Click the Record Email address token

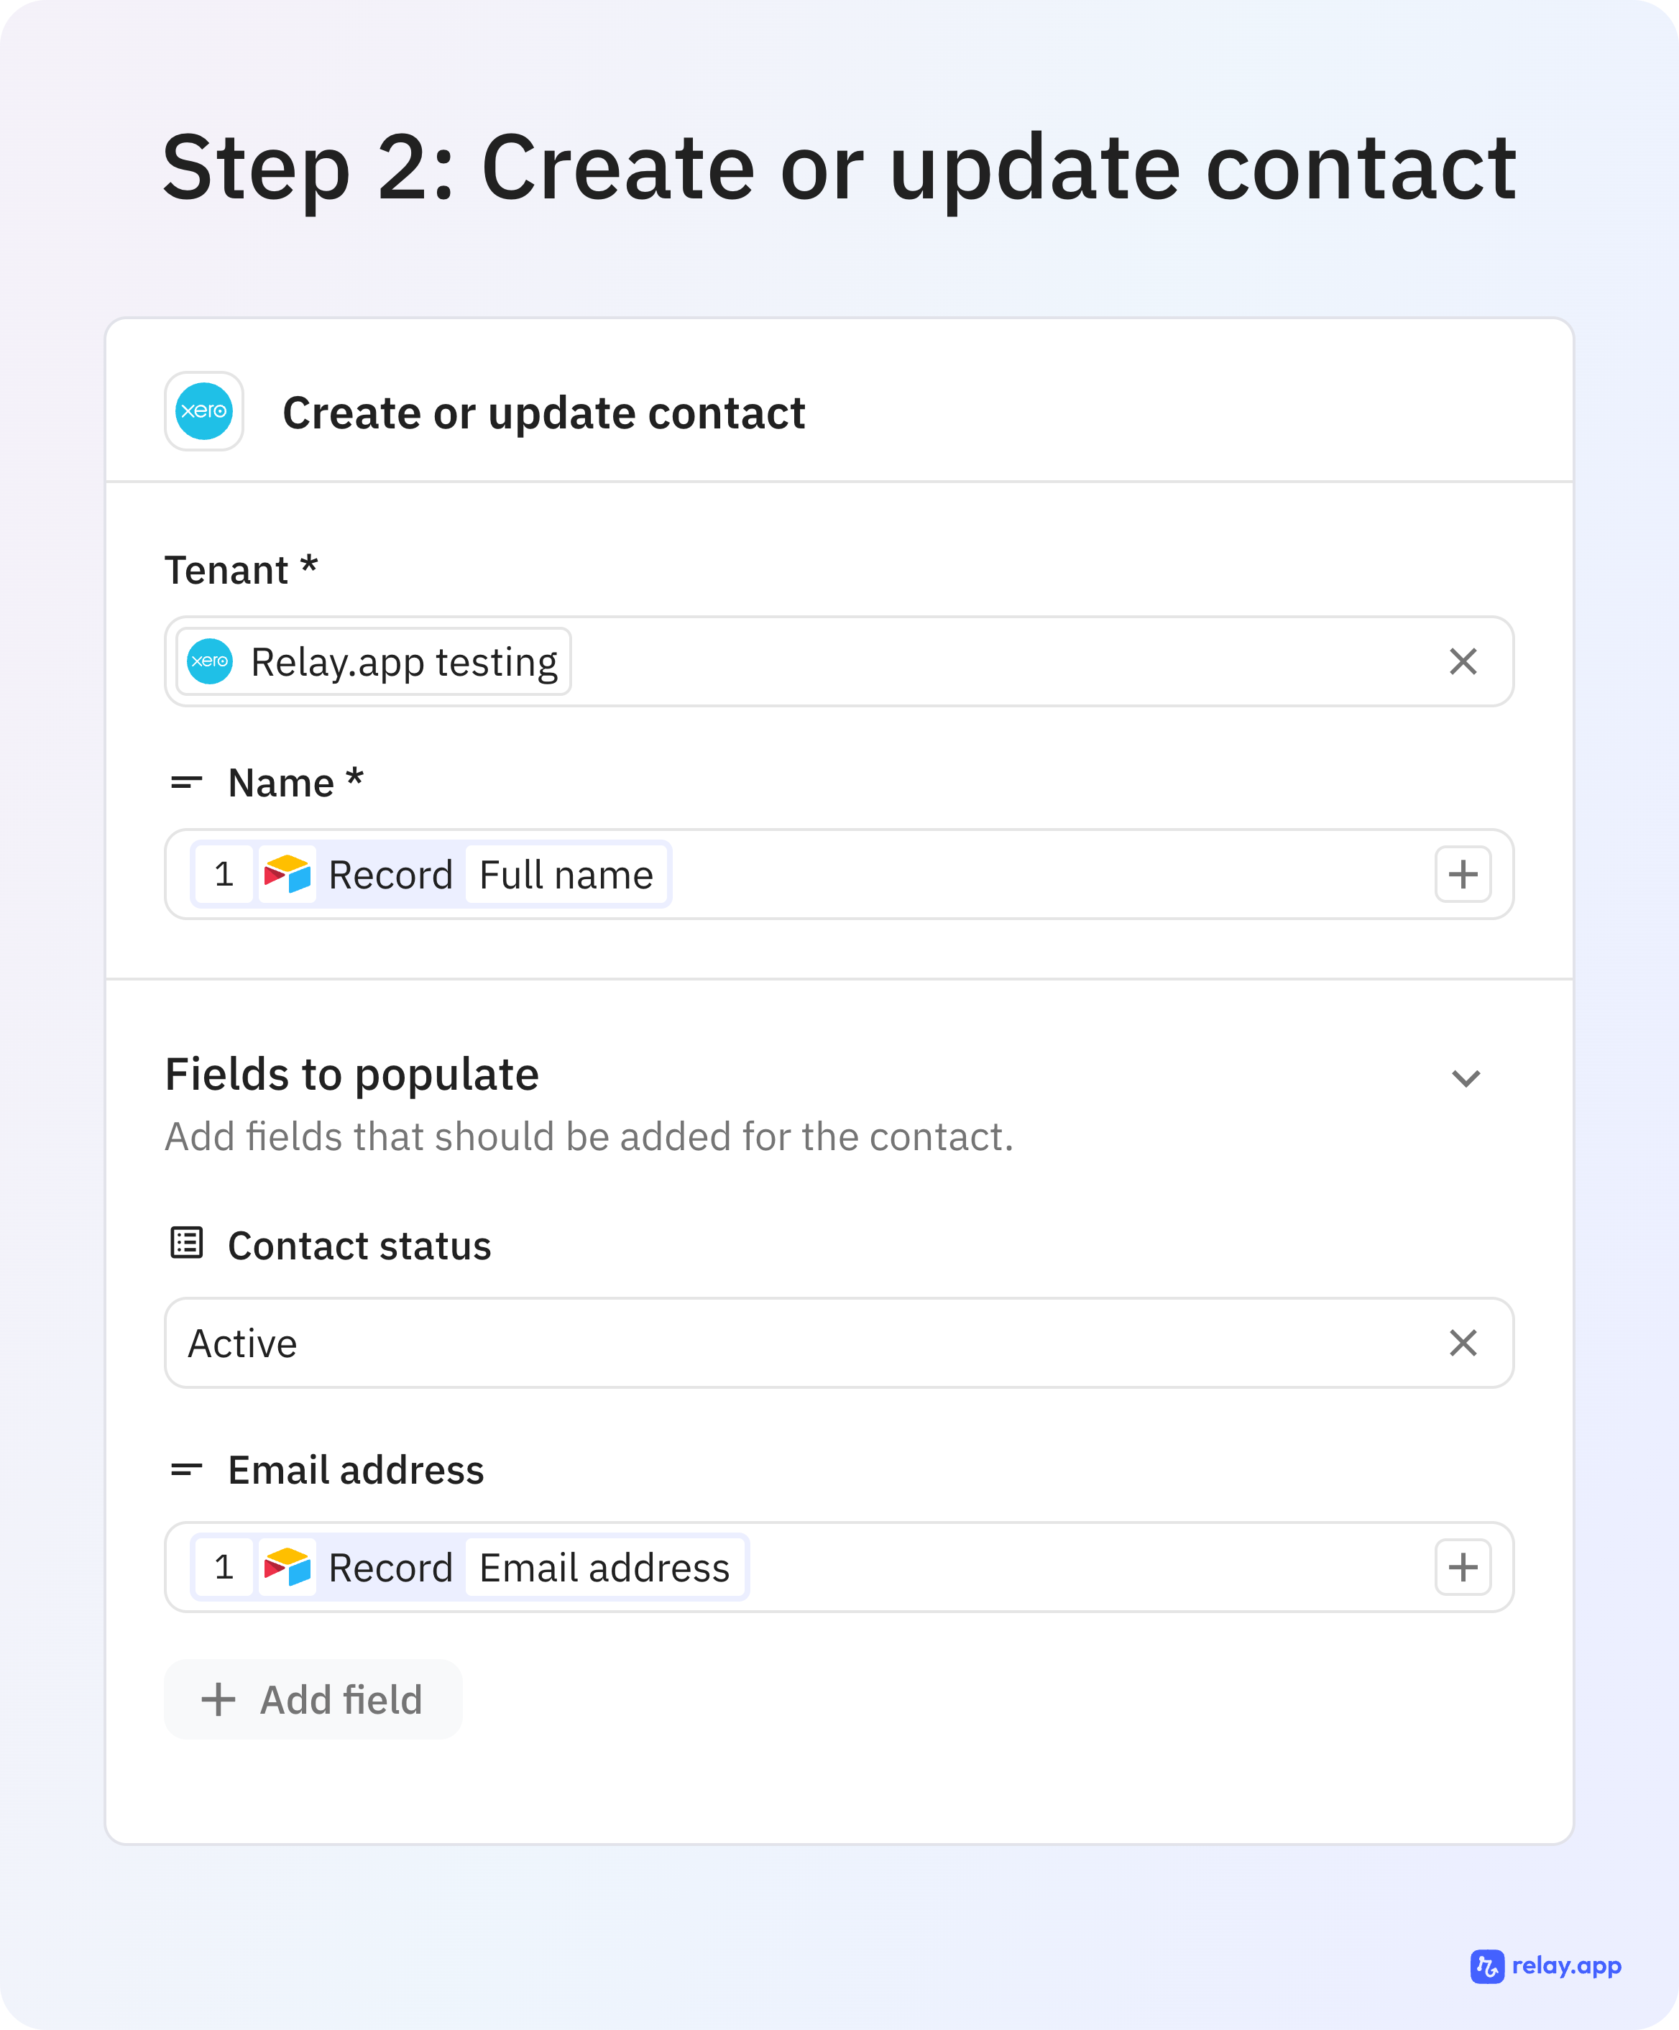(467, 1568)
